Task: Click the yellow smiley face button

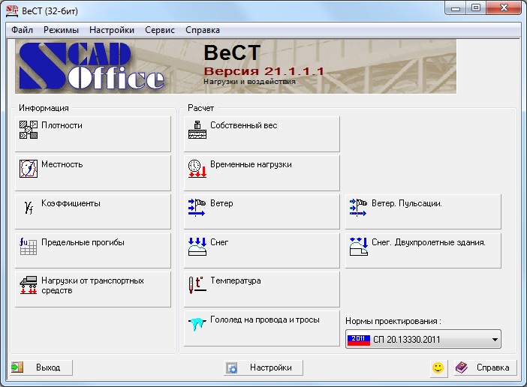Action: pyautogui.click(x=438, y=367)
